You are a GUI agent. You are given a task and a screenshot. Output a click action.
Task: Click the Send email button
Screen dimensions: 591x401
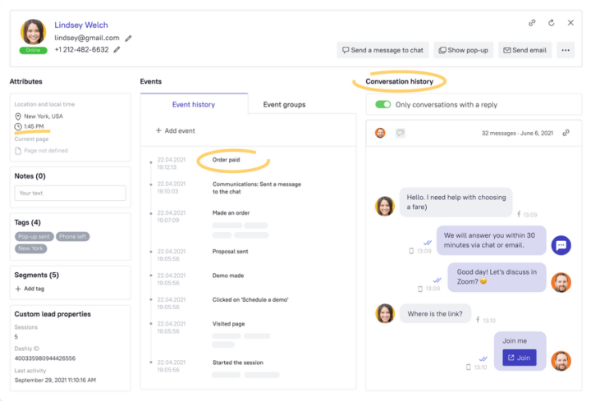click(525, 50)
